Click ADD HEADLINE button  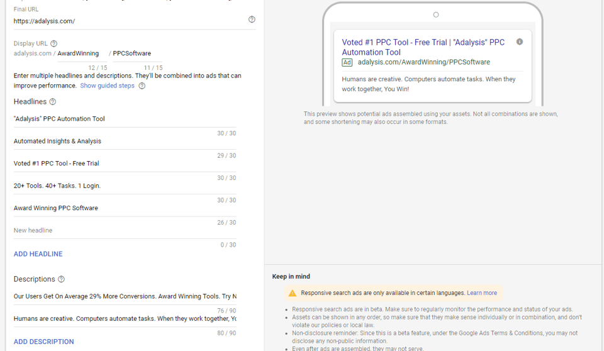point(38,254)
